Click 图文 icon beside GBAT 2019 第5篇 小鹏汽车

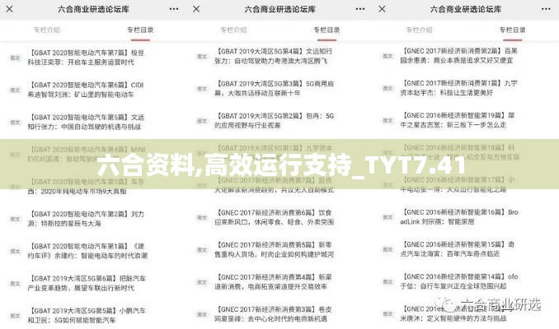point(16,316)
